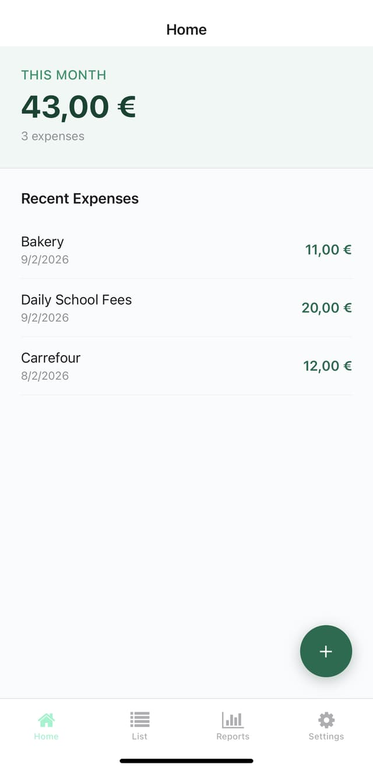The image size is (373, 770).
Task: Tap the 43,00 € monthly total
Action: [x=79, y=107]
